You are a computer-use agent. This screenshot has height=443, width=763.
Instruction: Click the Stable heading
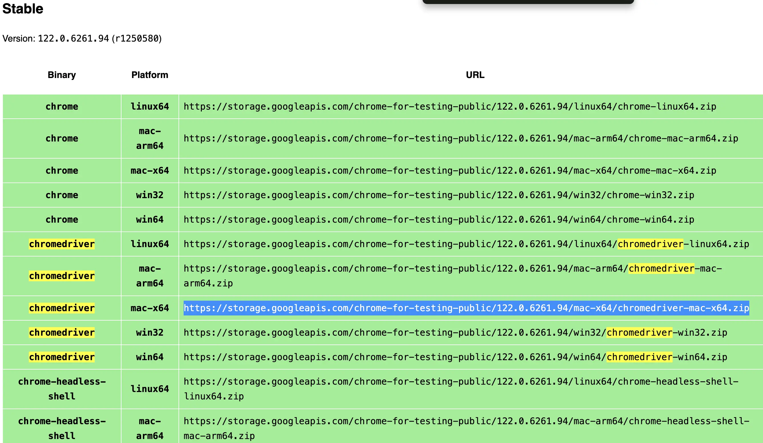click(23, 9)
